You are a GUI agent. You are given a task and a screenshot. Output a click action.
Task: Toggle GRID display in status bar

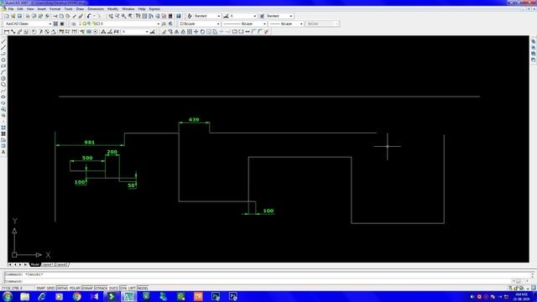click(50, 288)
